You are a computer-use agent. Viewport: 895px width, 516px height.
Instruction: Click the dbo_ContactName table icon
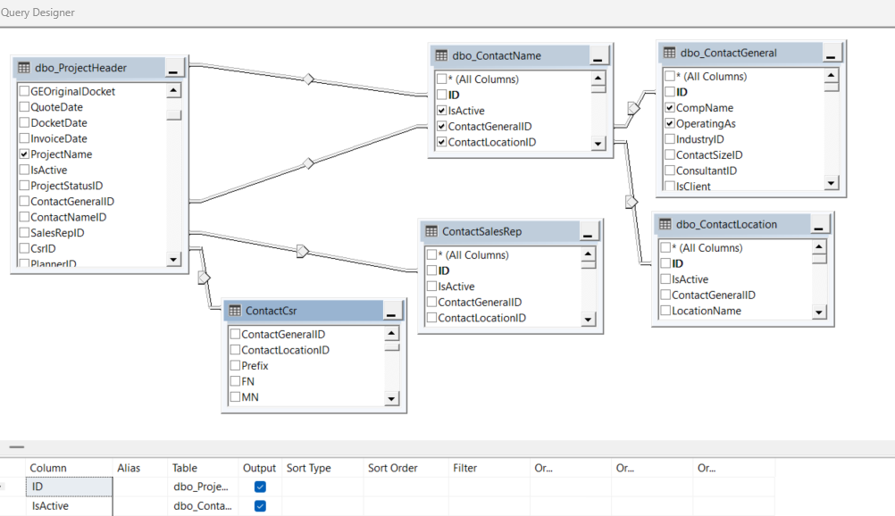point(441,55)
